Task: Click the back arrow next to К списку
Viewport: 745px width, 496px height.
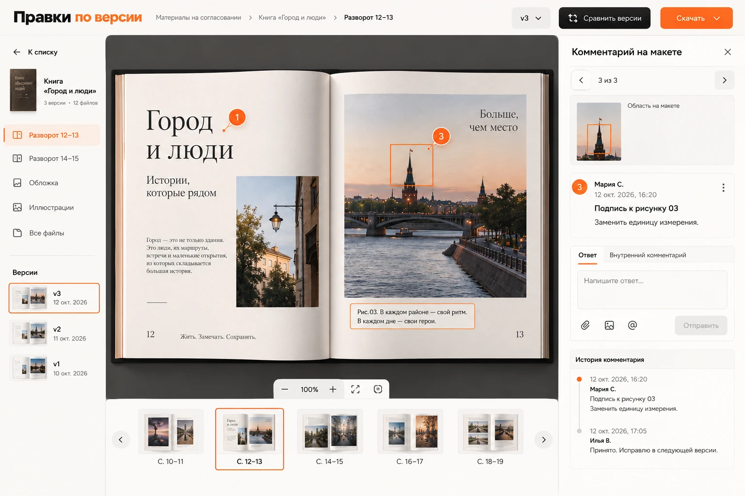Action: (x=17, y=52)
